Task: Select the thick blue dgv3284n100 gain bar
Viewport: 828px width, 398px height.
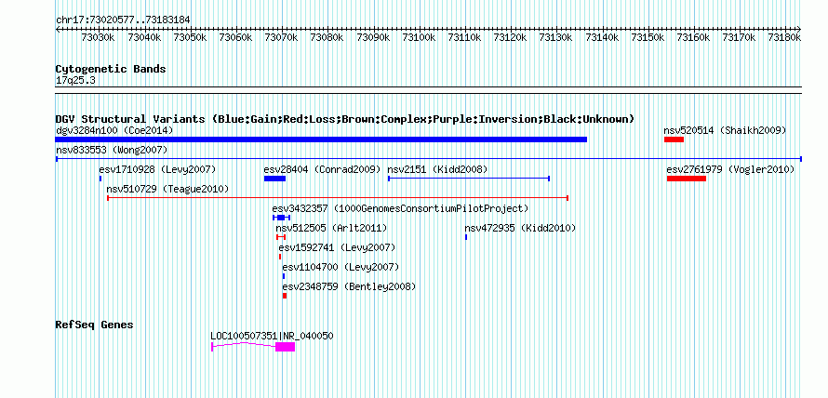Action: [321, 139]
